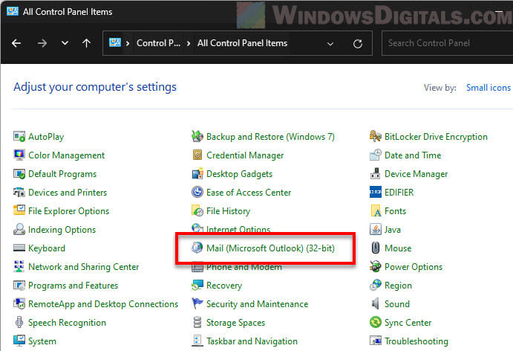513x351 pixels.
Task: Click the Credential Manager safe icon
Action: (197, 155)
